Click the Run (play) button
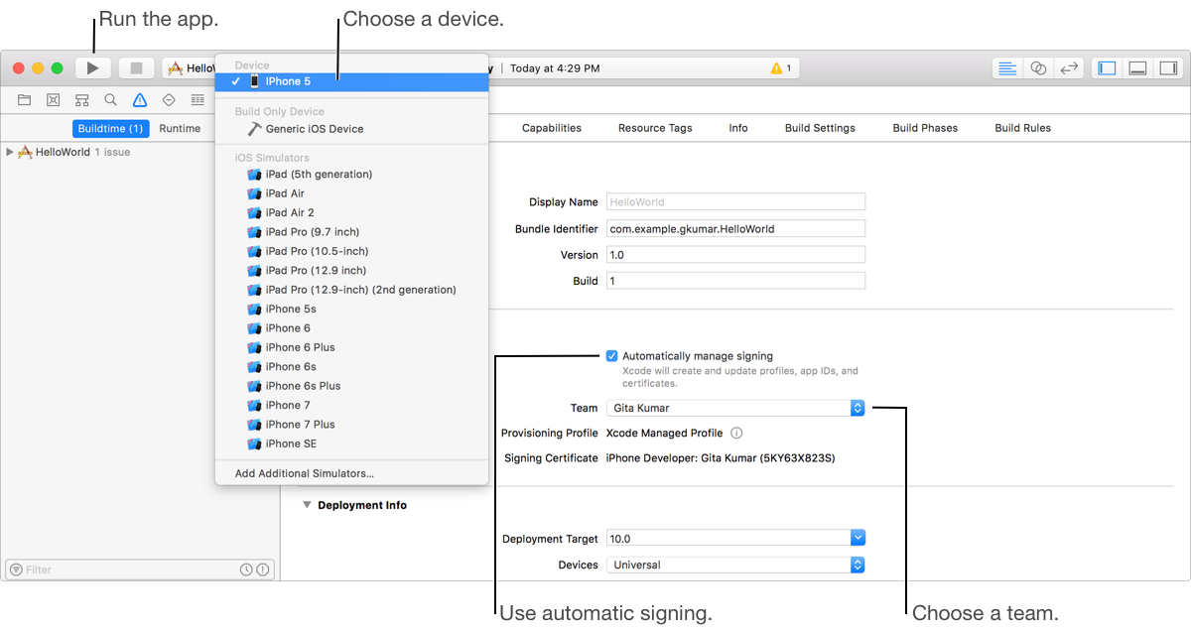The image size is (1191, 631). 92,68
